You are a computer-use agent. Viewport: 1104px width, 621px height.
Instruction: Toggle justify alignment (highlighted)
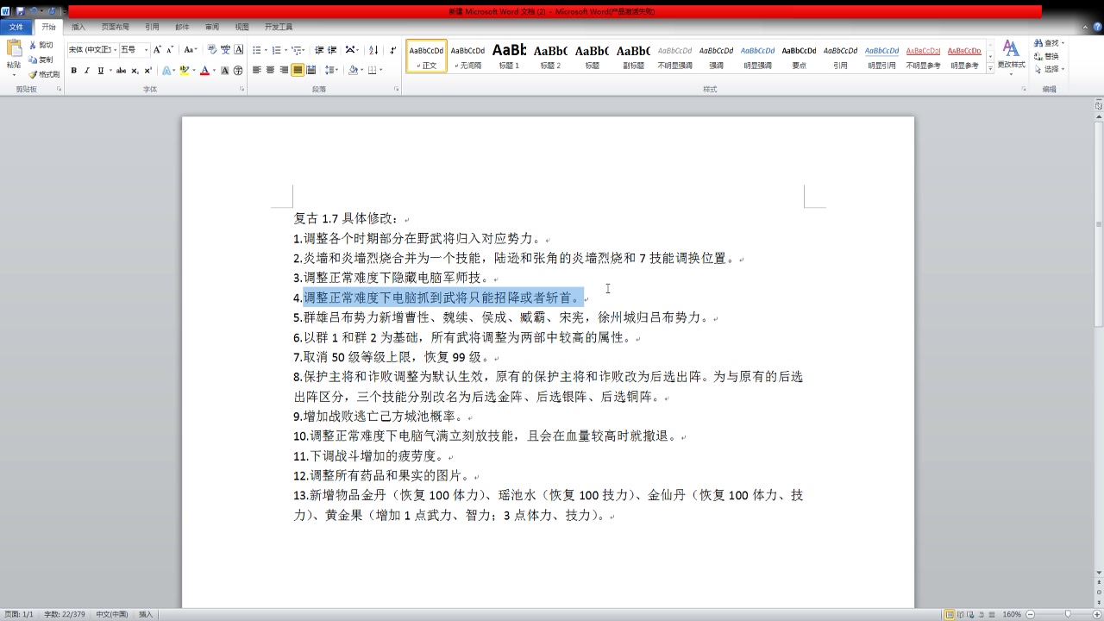click(x=298, y=71)
